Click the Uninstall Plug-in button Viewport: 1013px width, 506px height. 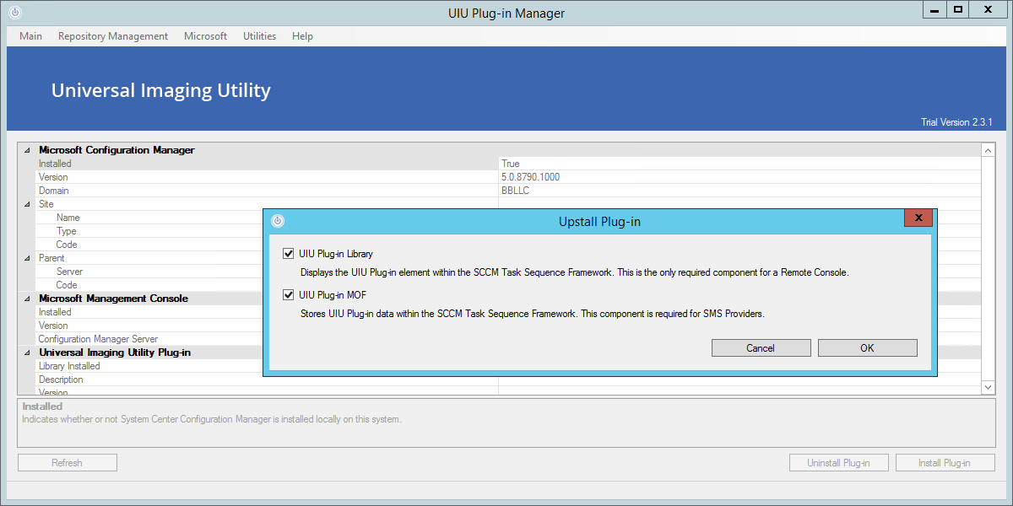click(x=839, y=462)
